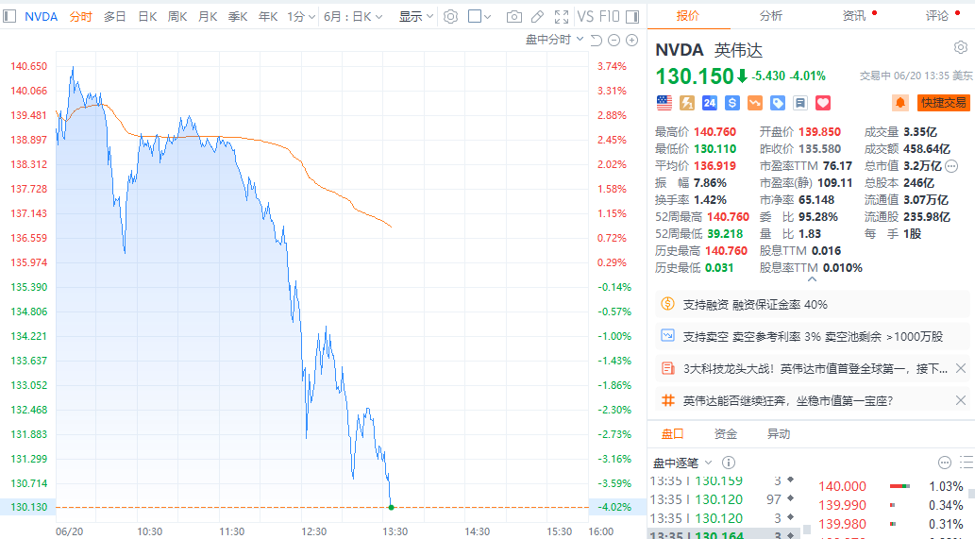This screenshot has width=975, height=539.
Task: Select the 140.000 ask price row
Action: (x=891, y=486)
